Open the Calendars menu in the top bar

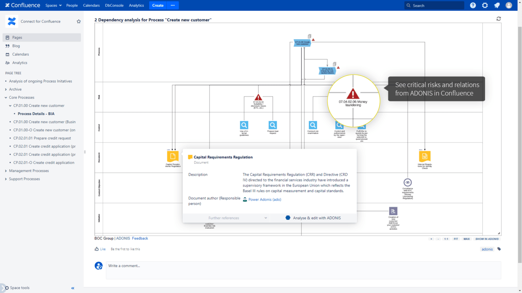91,5
